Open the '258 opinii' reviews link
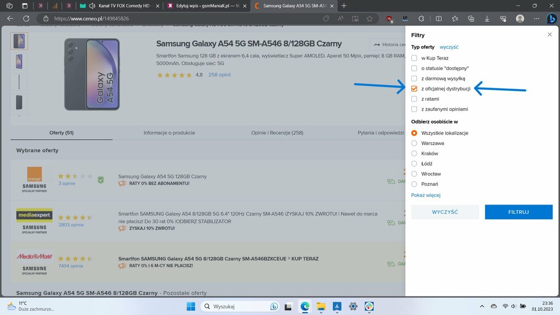Image resolution: width=560 pixels, height=315 pixels. [220, 74]
